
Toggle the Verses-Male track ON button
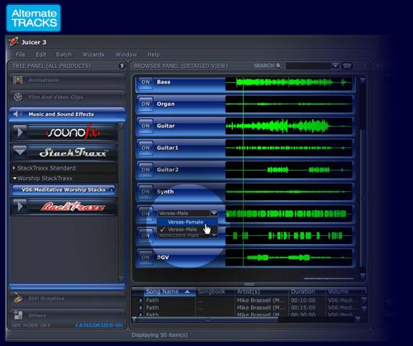[x=145, y=214]
